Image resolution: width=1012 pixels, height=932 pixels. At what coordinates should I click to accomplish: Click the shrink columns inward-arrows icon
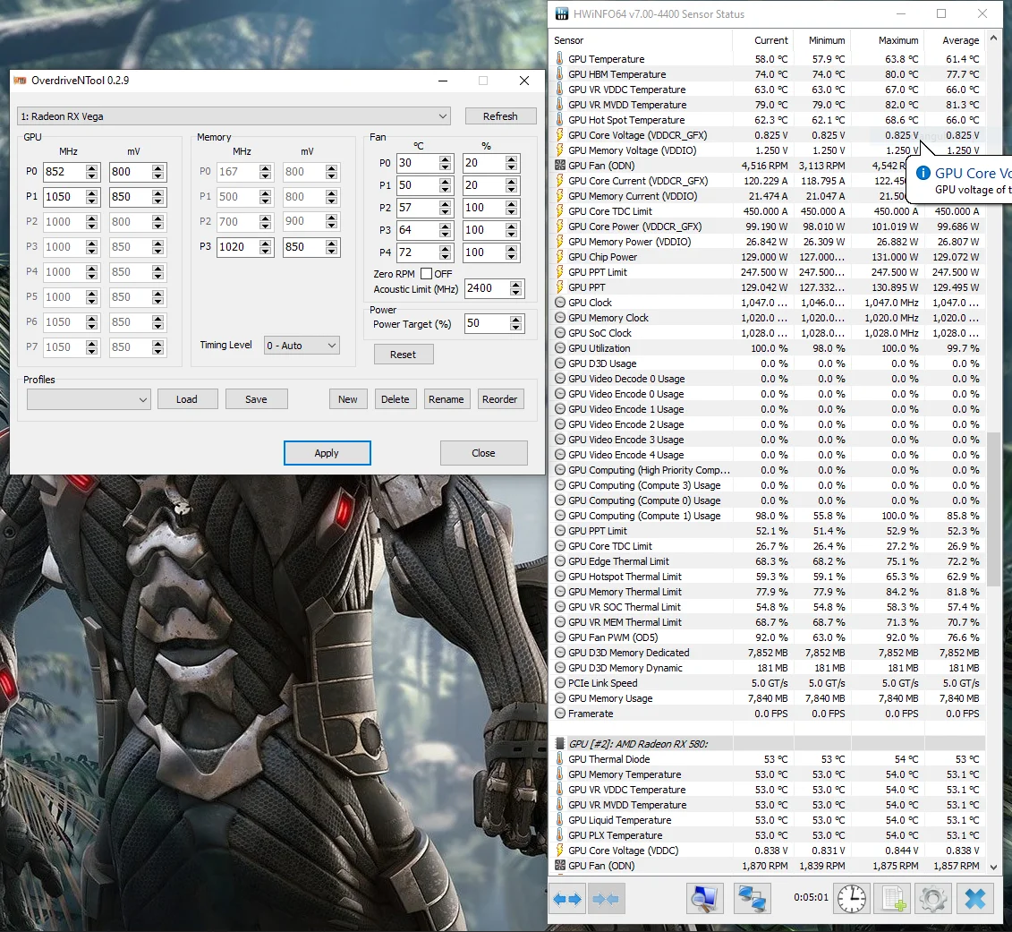[x=607, y=899]
